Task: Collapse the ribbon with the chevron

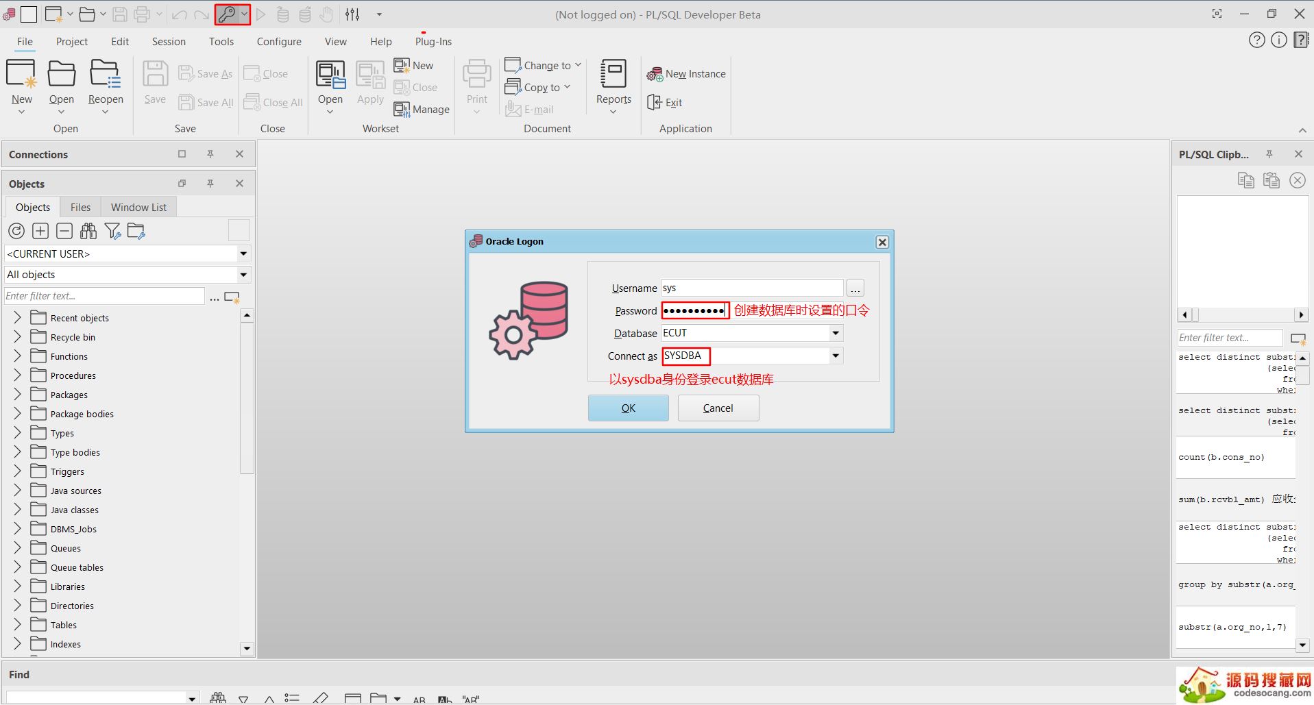Action: (x=1302, y=130)
